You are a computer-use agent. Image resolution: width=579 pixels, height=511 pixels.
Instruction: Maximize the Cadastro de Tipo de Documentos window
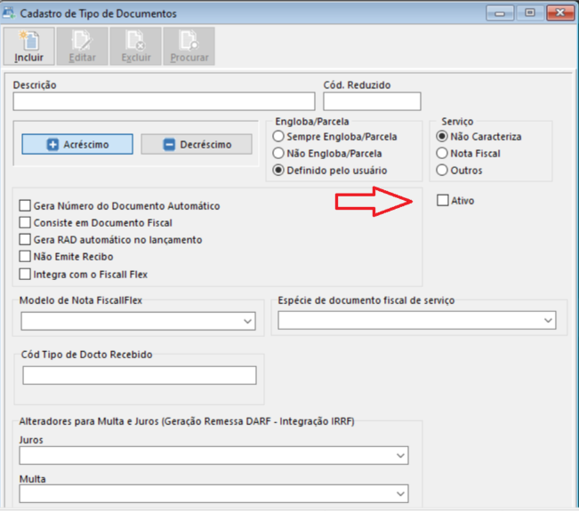530,13
